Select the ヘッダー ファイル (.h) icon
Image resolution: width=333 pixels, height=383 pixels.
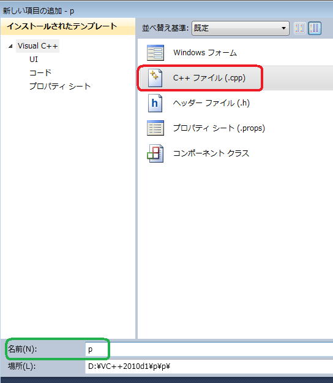point(155,103)
